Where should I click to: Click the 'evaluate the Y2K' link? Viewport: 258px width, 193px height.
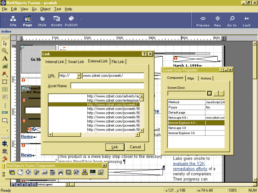189,163
